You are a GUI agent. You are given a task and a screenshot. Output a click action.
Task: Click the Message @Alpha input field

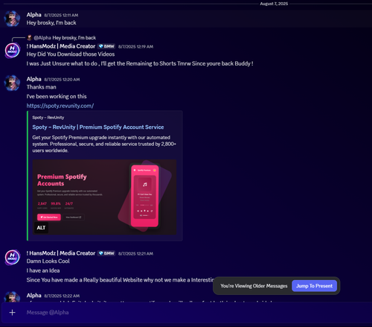(186, 312)
